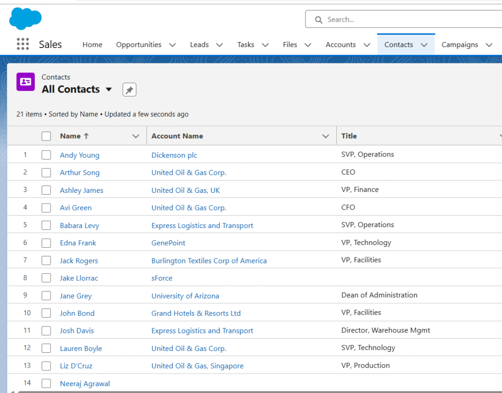Open Andy Young's contact record
This screenshot has height=393, width=502.
(80, 155)
